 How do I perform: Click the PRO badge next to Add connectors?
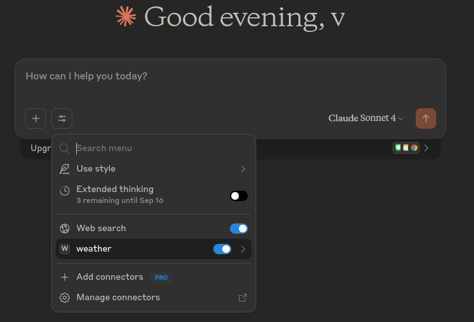pyautogui.click(x=161, y=278)
